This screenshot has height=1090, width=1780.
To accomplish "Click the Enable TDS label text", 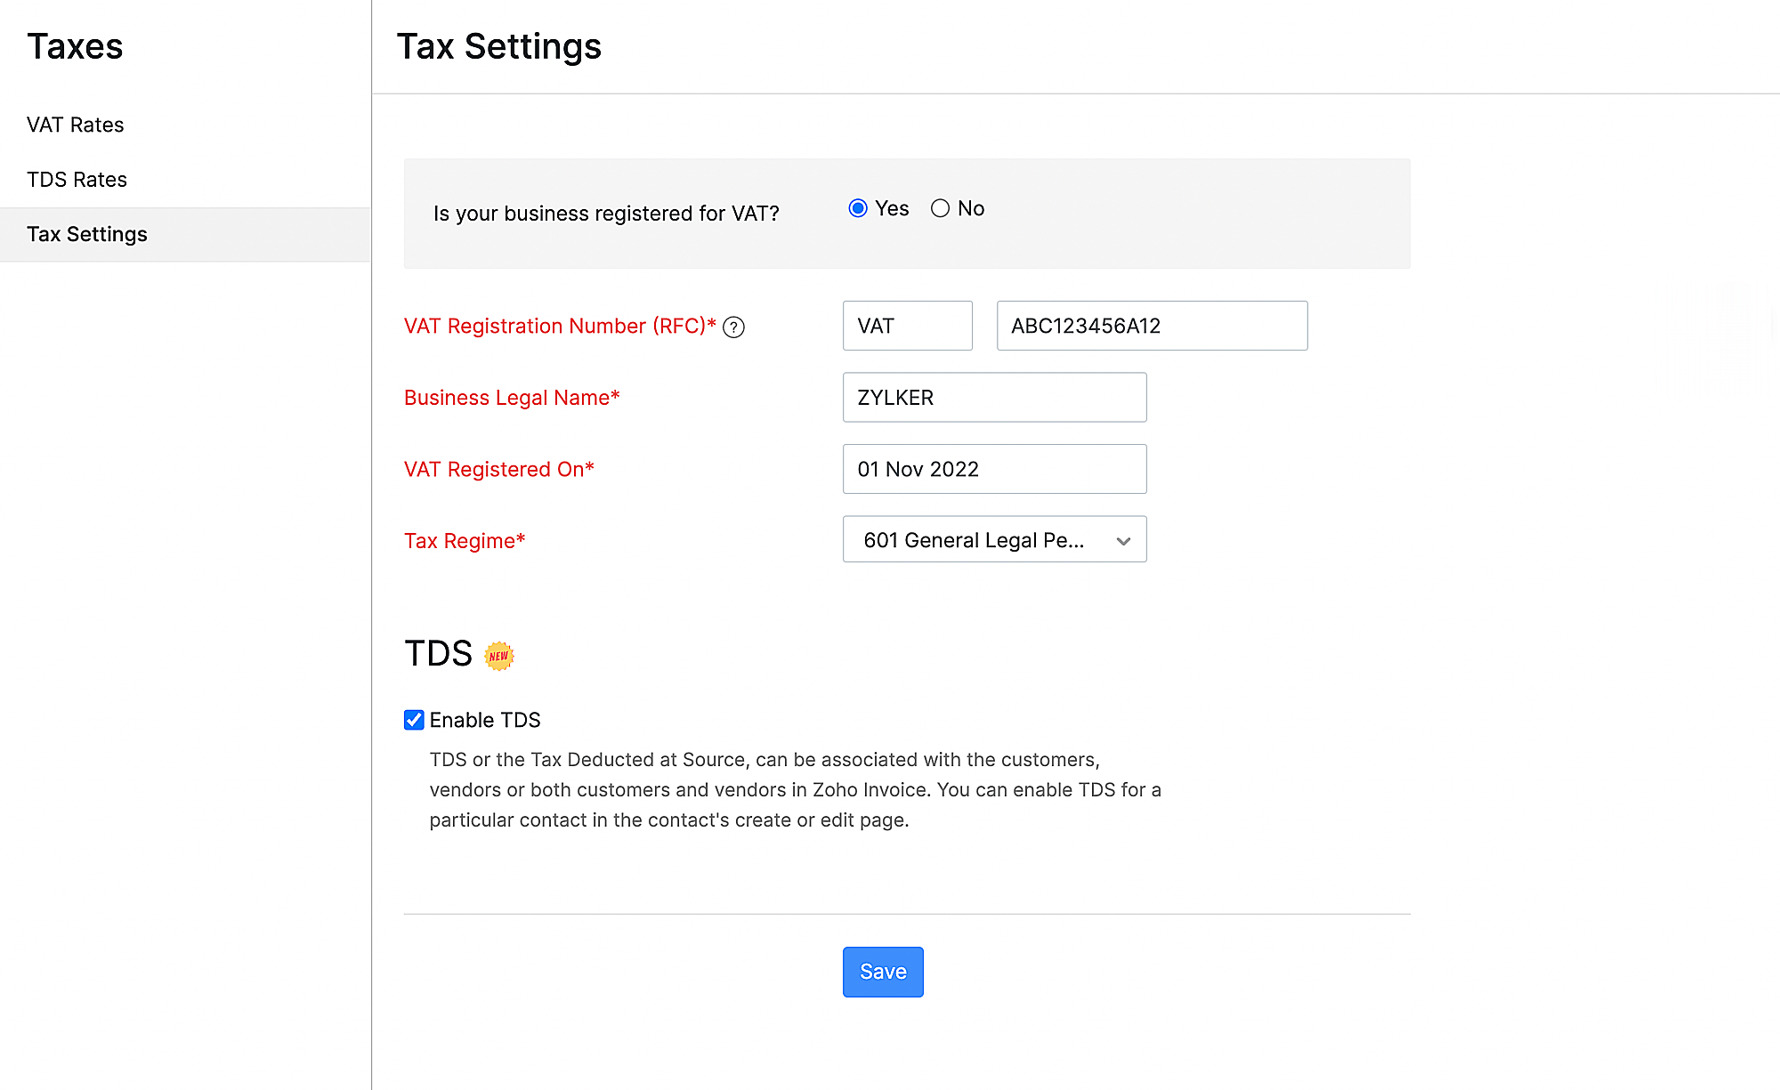I will pos(486,720).
